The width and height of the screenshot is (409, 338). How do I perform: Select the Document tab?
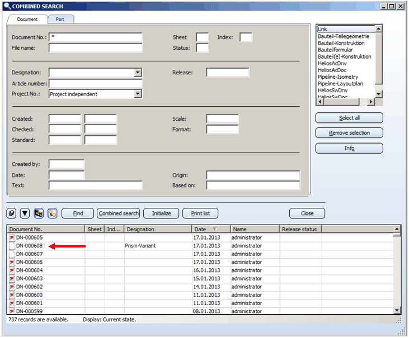(x=27, y=19)
